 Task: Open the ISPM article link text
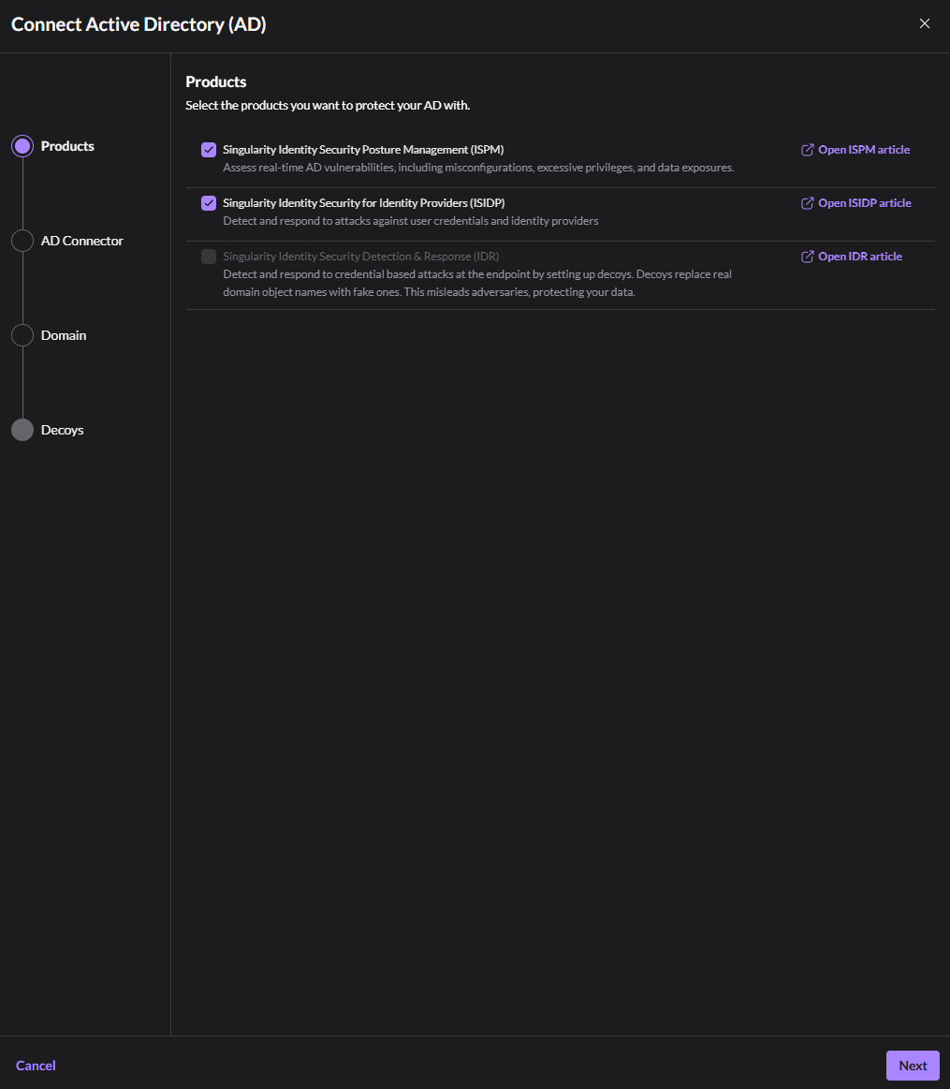coord(864,150)
